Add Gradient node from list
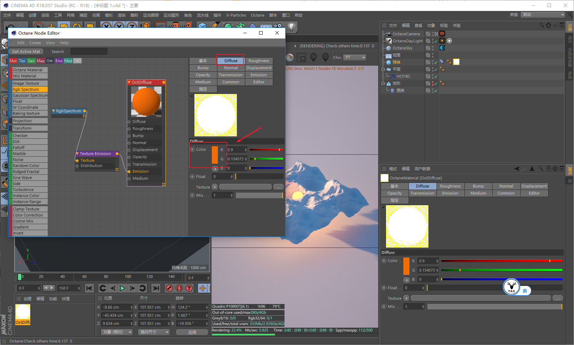The height and width of the screenshot is (345, 574). (x=30, y=227)
